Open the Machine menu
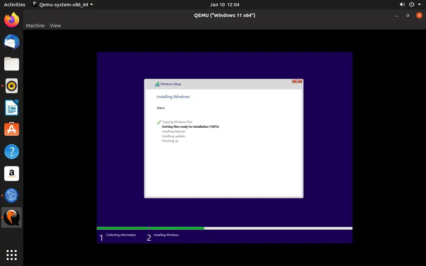The image size is (426, 266). [35, 26]
